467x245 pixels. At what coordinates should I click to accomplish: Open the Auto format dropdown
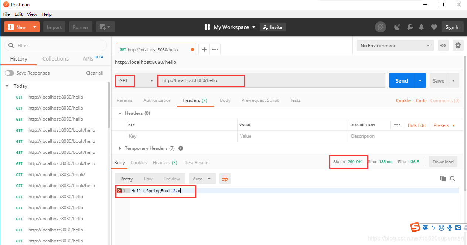click(202, 179)
